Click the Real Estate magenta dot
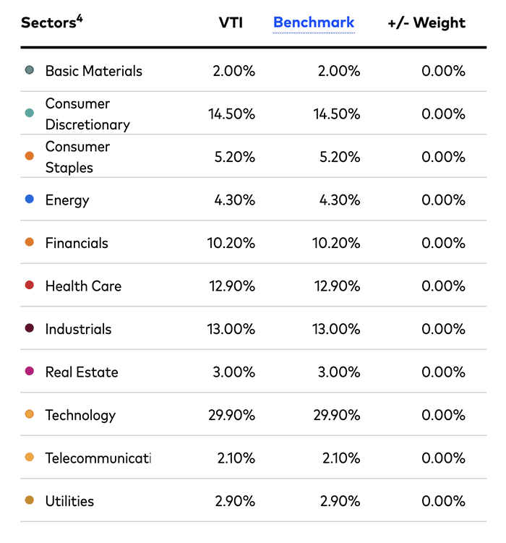 29,372
